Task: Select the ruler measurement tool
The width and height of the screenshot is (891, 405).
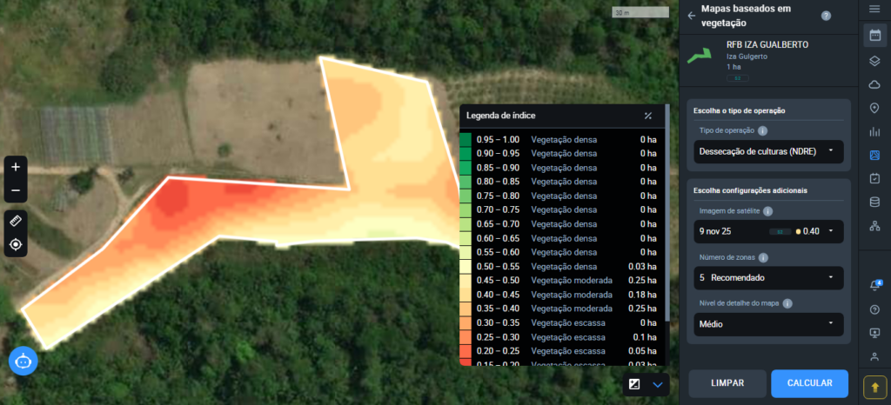Action: click(16, 221)
